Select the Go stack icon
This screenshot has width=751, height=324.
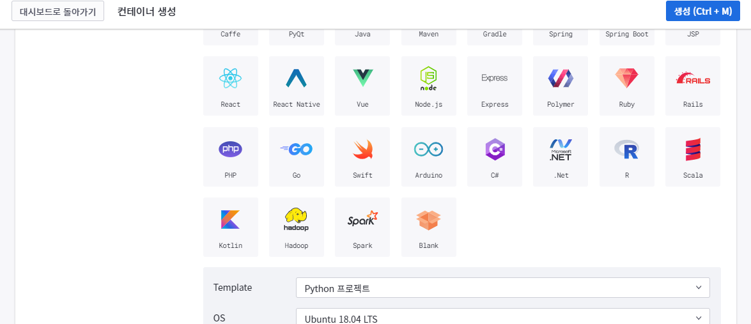pos(296,150)
